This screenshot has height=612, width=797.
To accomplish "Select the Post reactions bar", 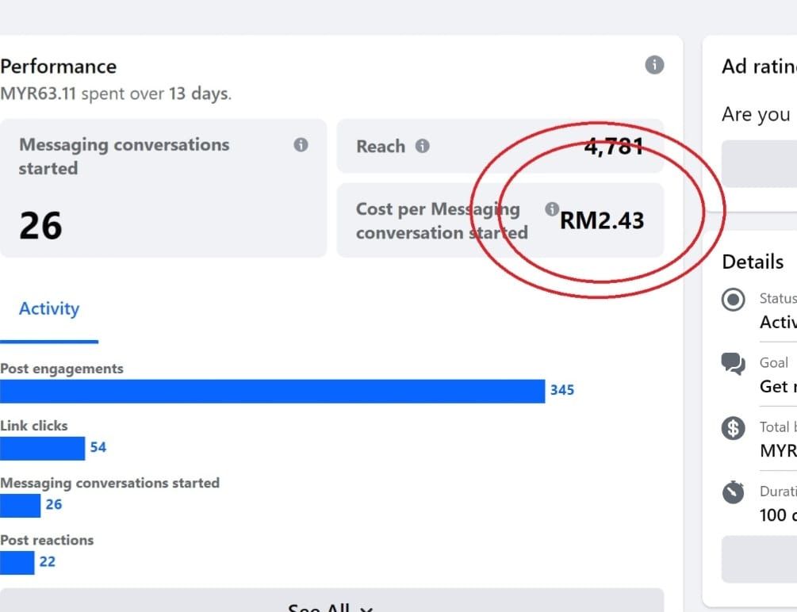I will [17, 563].
